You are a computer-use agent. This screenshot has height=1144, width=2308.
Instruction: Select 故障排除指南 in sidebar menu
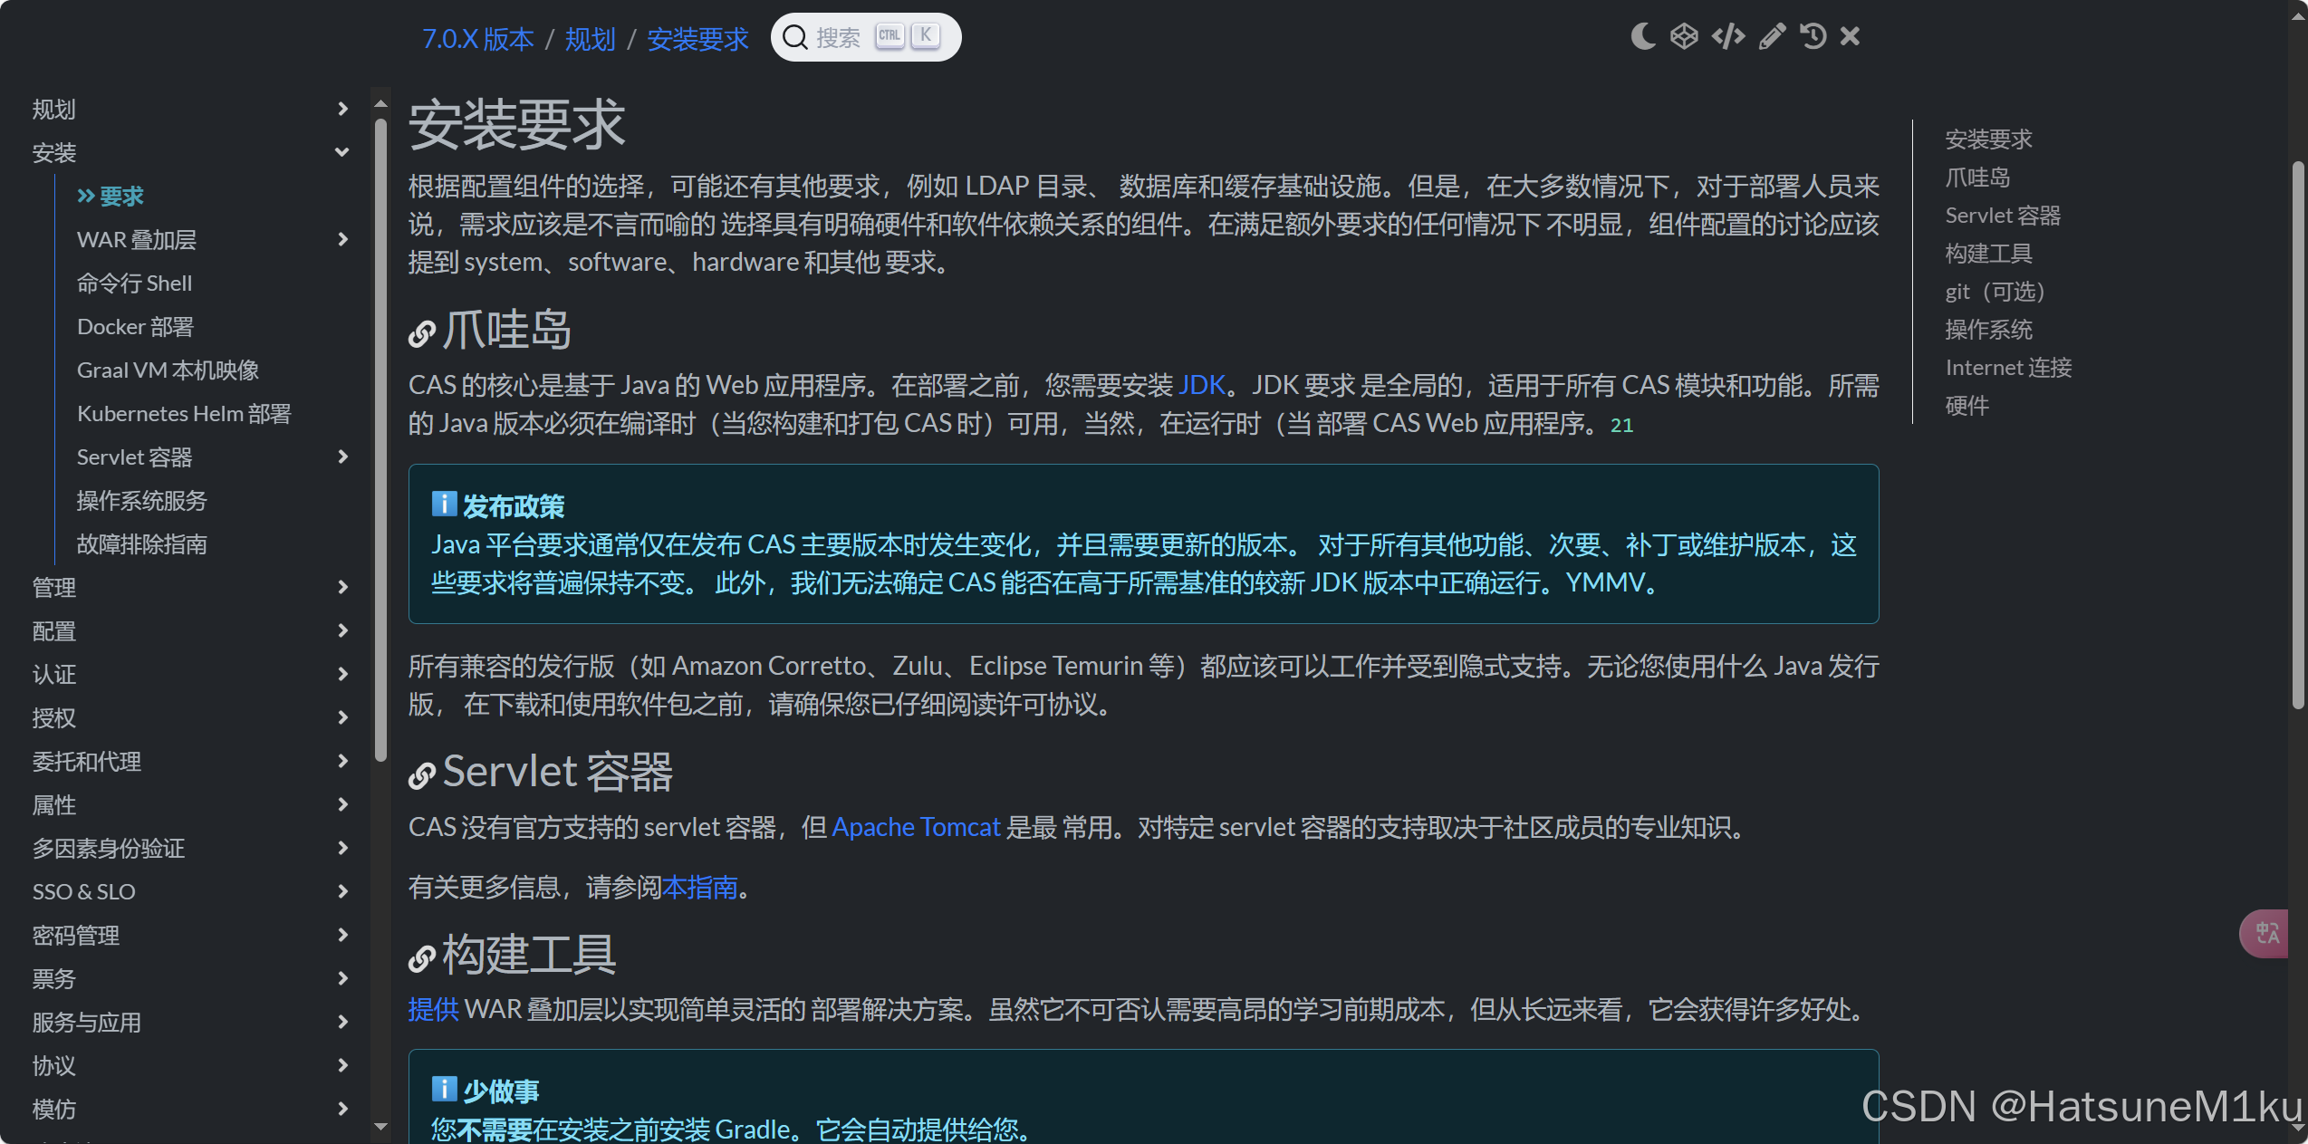142,544
